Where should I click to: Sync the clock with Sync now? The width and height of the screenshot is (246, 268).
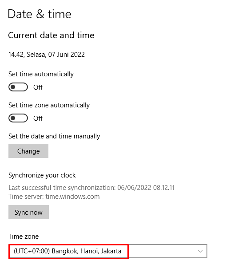28,212
